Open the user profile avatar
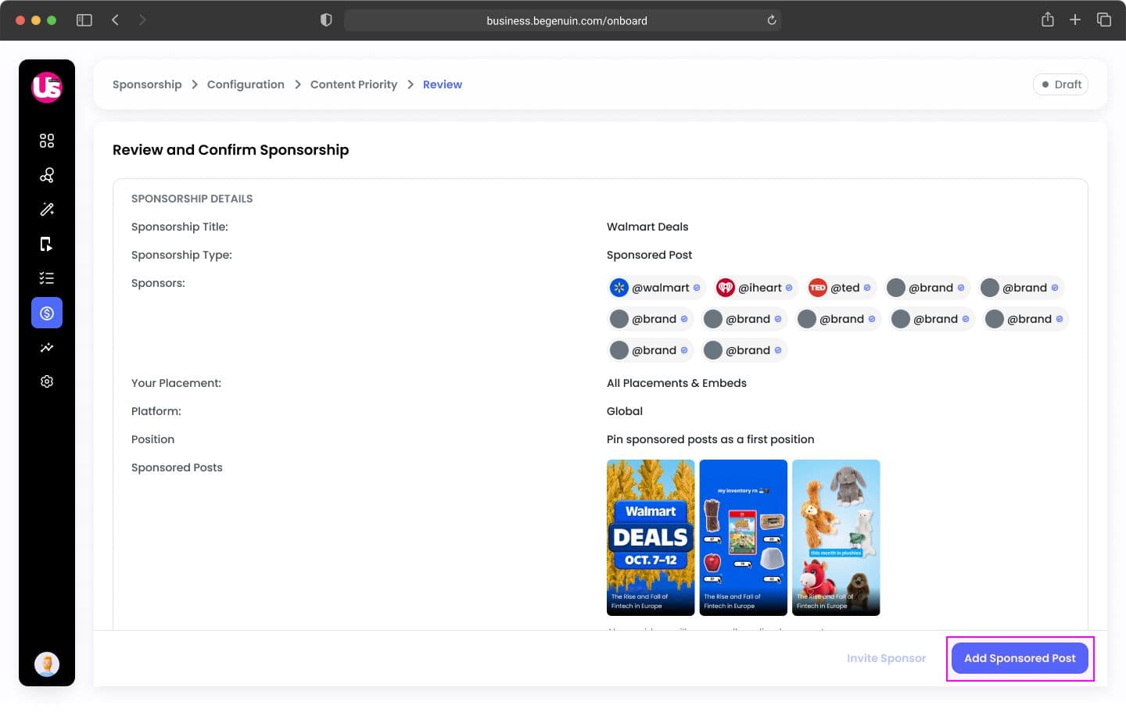The image size is (1126, 723). click(x=47, y=664)
